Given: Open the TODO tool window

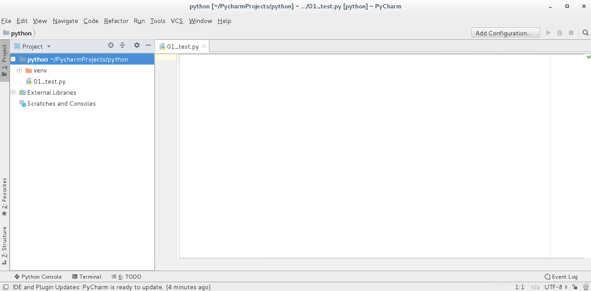Looking at the screenshot, I should point(126,276).
